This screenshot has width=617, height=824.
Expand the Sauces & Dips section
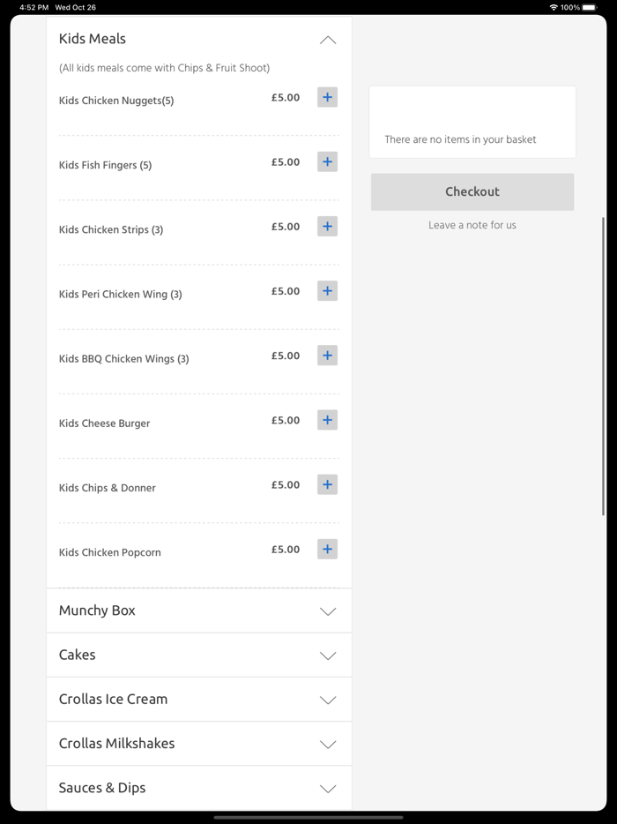(x=328, y=789)
